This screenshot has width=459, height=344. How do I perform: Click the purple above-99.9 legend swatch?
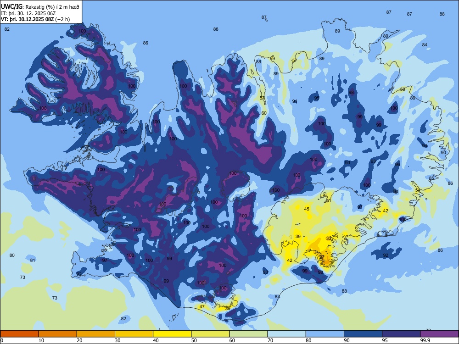pyautogui.click(x=439, y=334)
